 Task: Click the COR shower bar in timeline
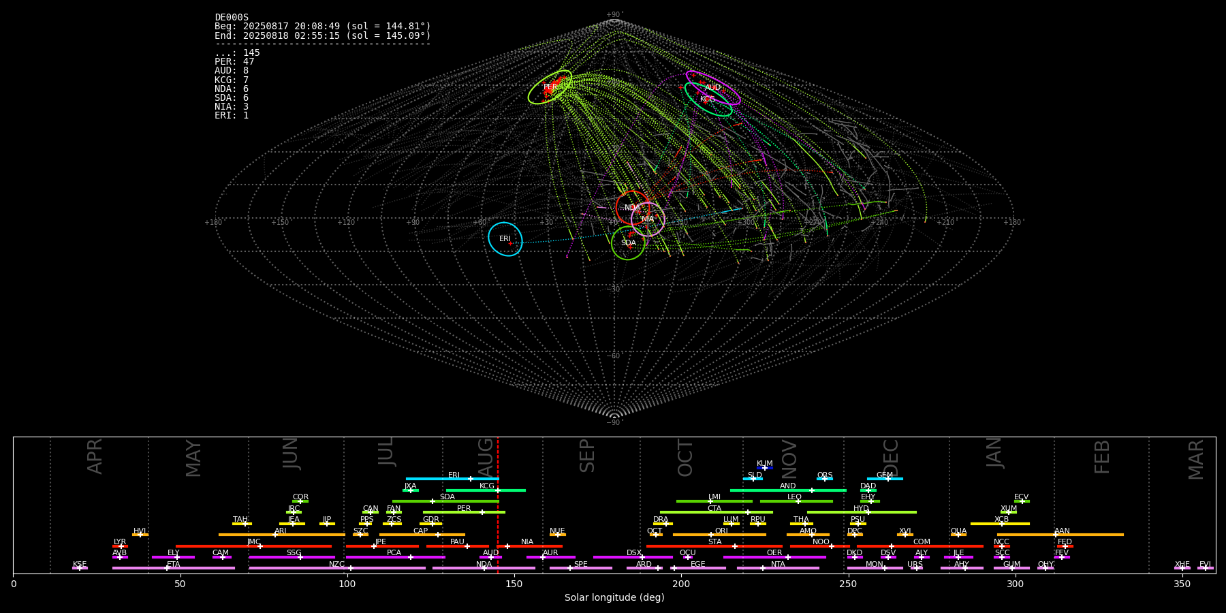tap(300, 501)
